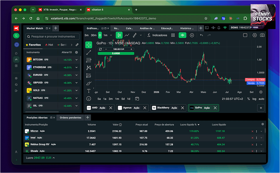Edit favorites list with pencil icon
This screenshot has height=173, width=280.
click(x=77, y=45)
